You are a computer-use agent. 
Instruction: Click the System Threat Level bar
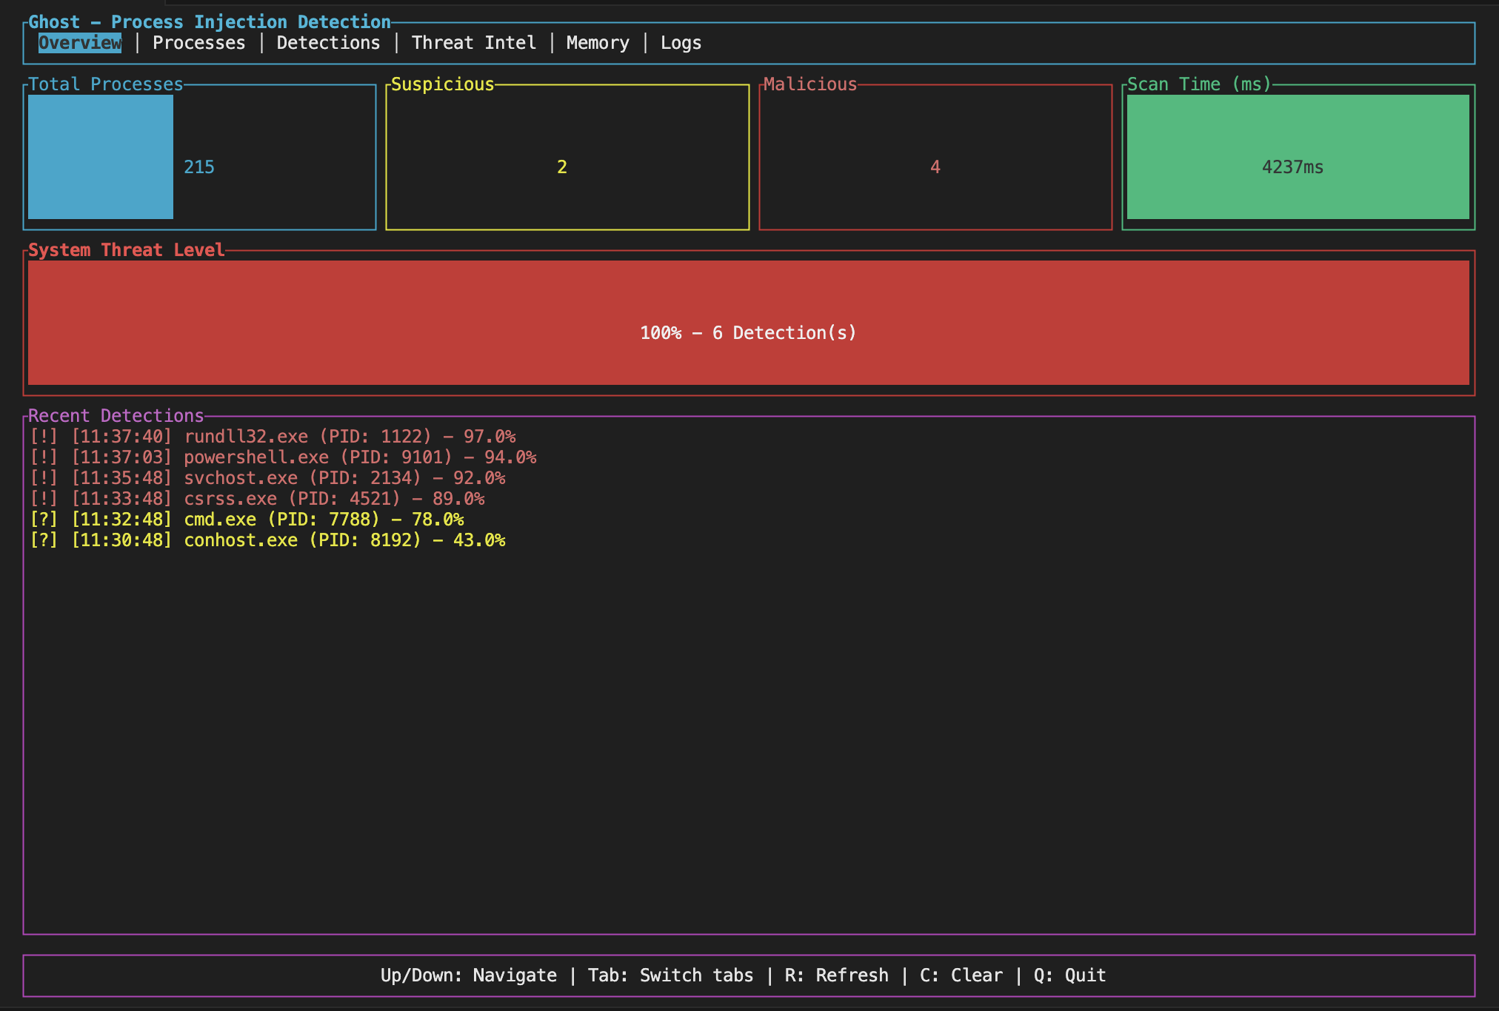(749, 323)
